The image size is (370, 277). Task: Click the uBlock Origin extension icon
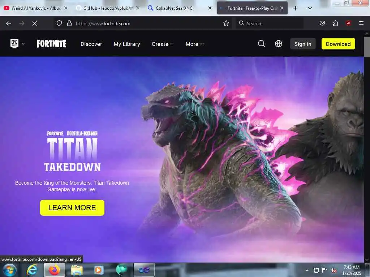point(348,23)
